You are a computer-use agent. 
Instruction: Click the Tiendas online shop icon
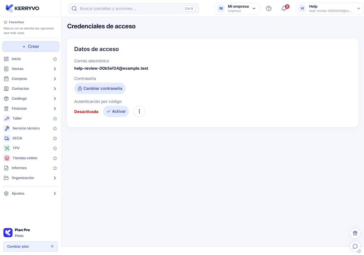click(7, 158)
